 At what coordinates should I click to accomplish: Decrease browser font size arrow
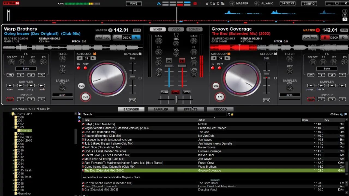(x=38, y=109)
